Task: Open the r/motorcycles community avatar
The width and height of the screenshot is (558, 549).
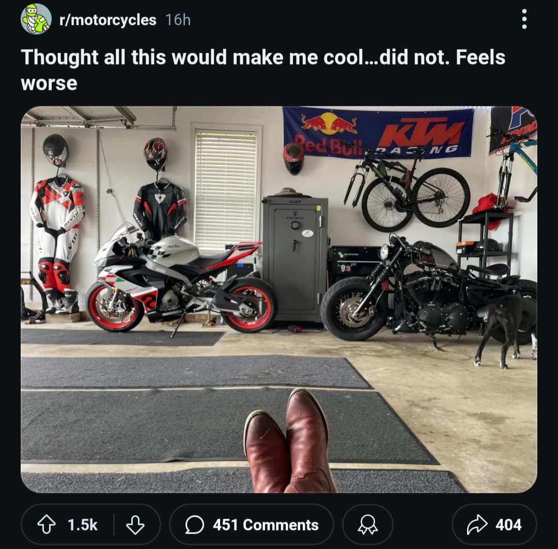Action: 36,19
